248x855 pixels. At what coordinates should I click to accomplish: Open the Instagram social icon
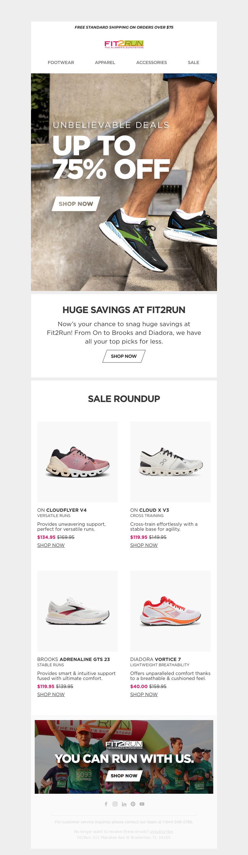coord(115,804)
